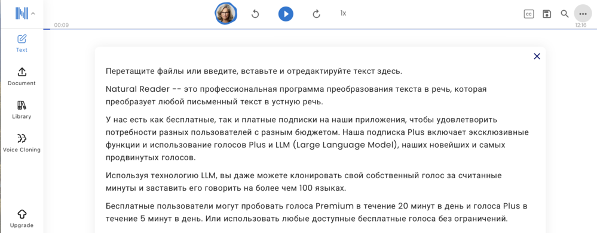
Task: Open the Text panel in the sidebar
Action: [x=22, y=43]
